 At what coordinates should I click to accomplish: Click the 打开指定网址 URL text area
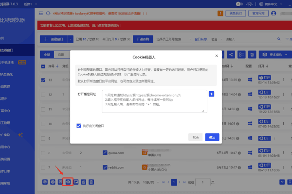(x=154, y=101)
